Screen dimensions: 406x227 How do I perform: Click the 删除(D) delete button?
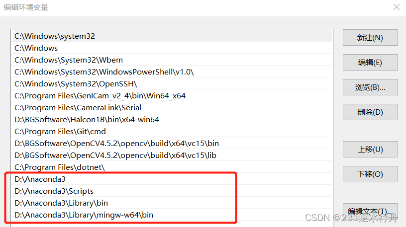(x=370, y=112)
